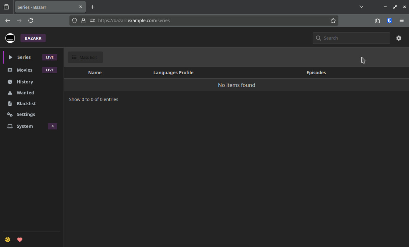
Task: Expand the System sidebar section
Action: 25,126
